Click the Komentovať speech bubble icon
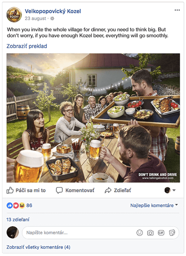This screenshot has width=186, height=256. pyautogui.click(x=59, y=190)
